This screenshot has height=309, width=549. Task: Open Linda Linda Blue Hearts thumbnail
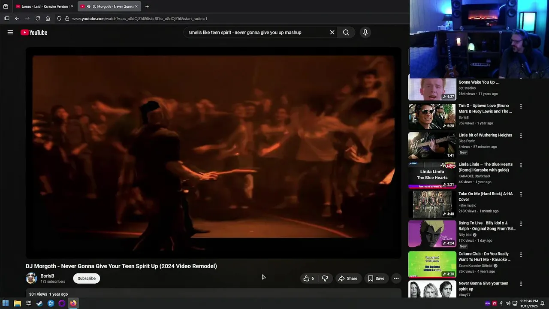click(x=432, y=175)
